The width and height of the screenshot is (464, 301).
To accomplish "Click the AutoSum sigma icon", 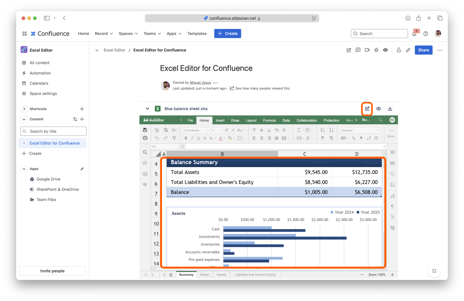I will coord(299,130).
